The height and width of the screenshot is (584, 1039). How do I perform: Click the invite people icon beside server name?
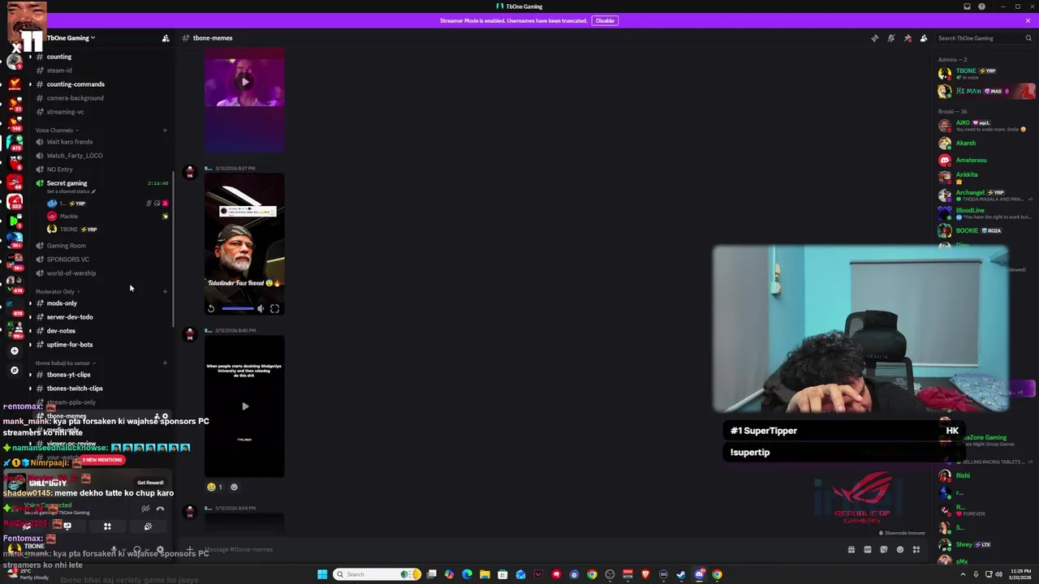tap(166, 38)
